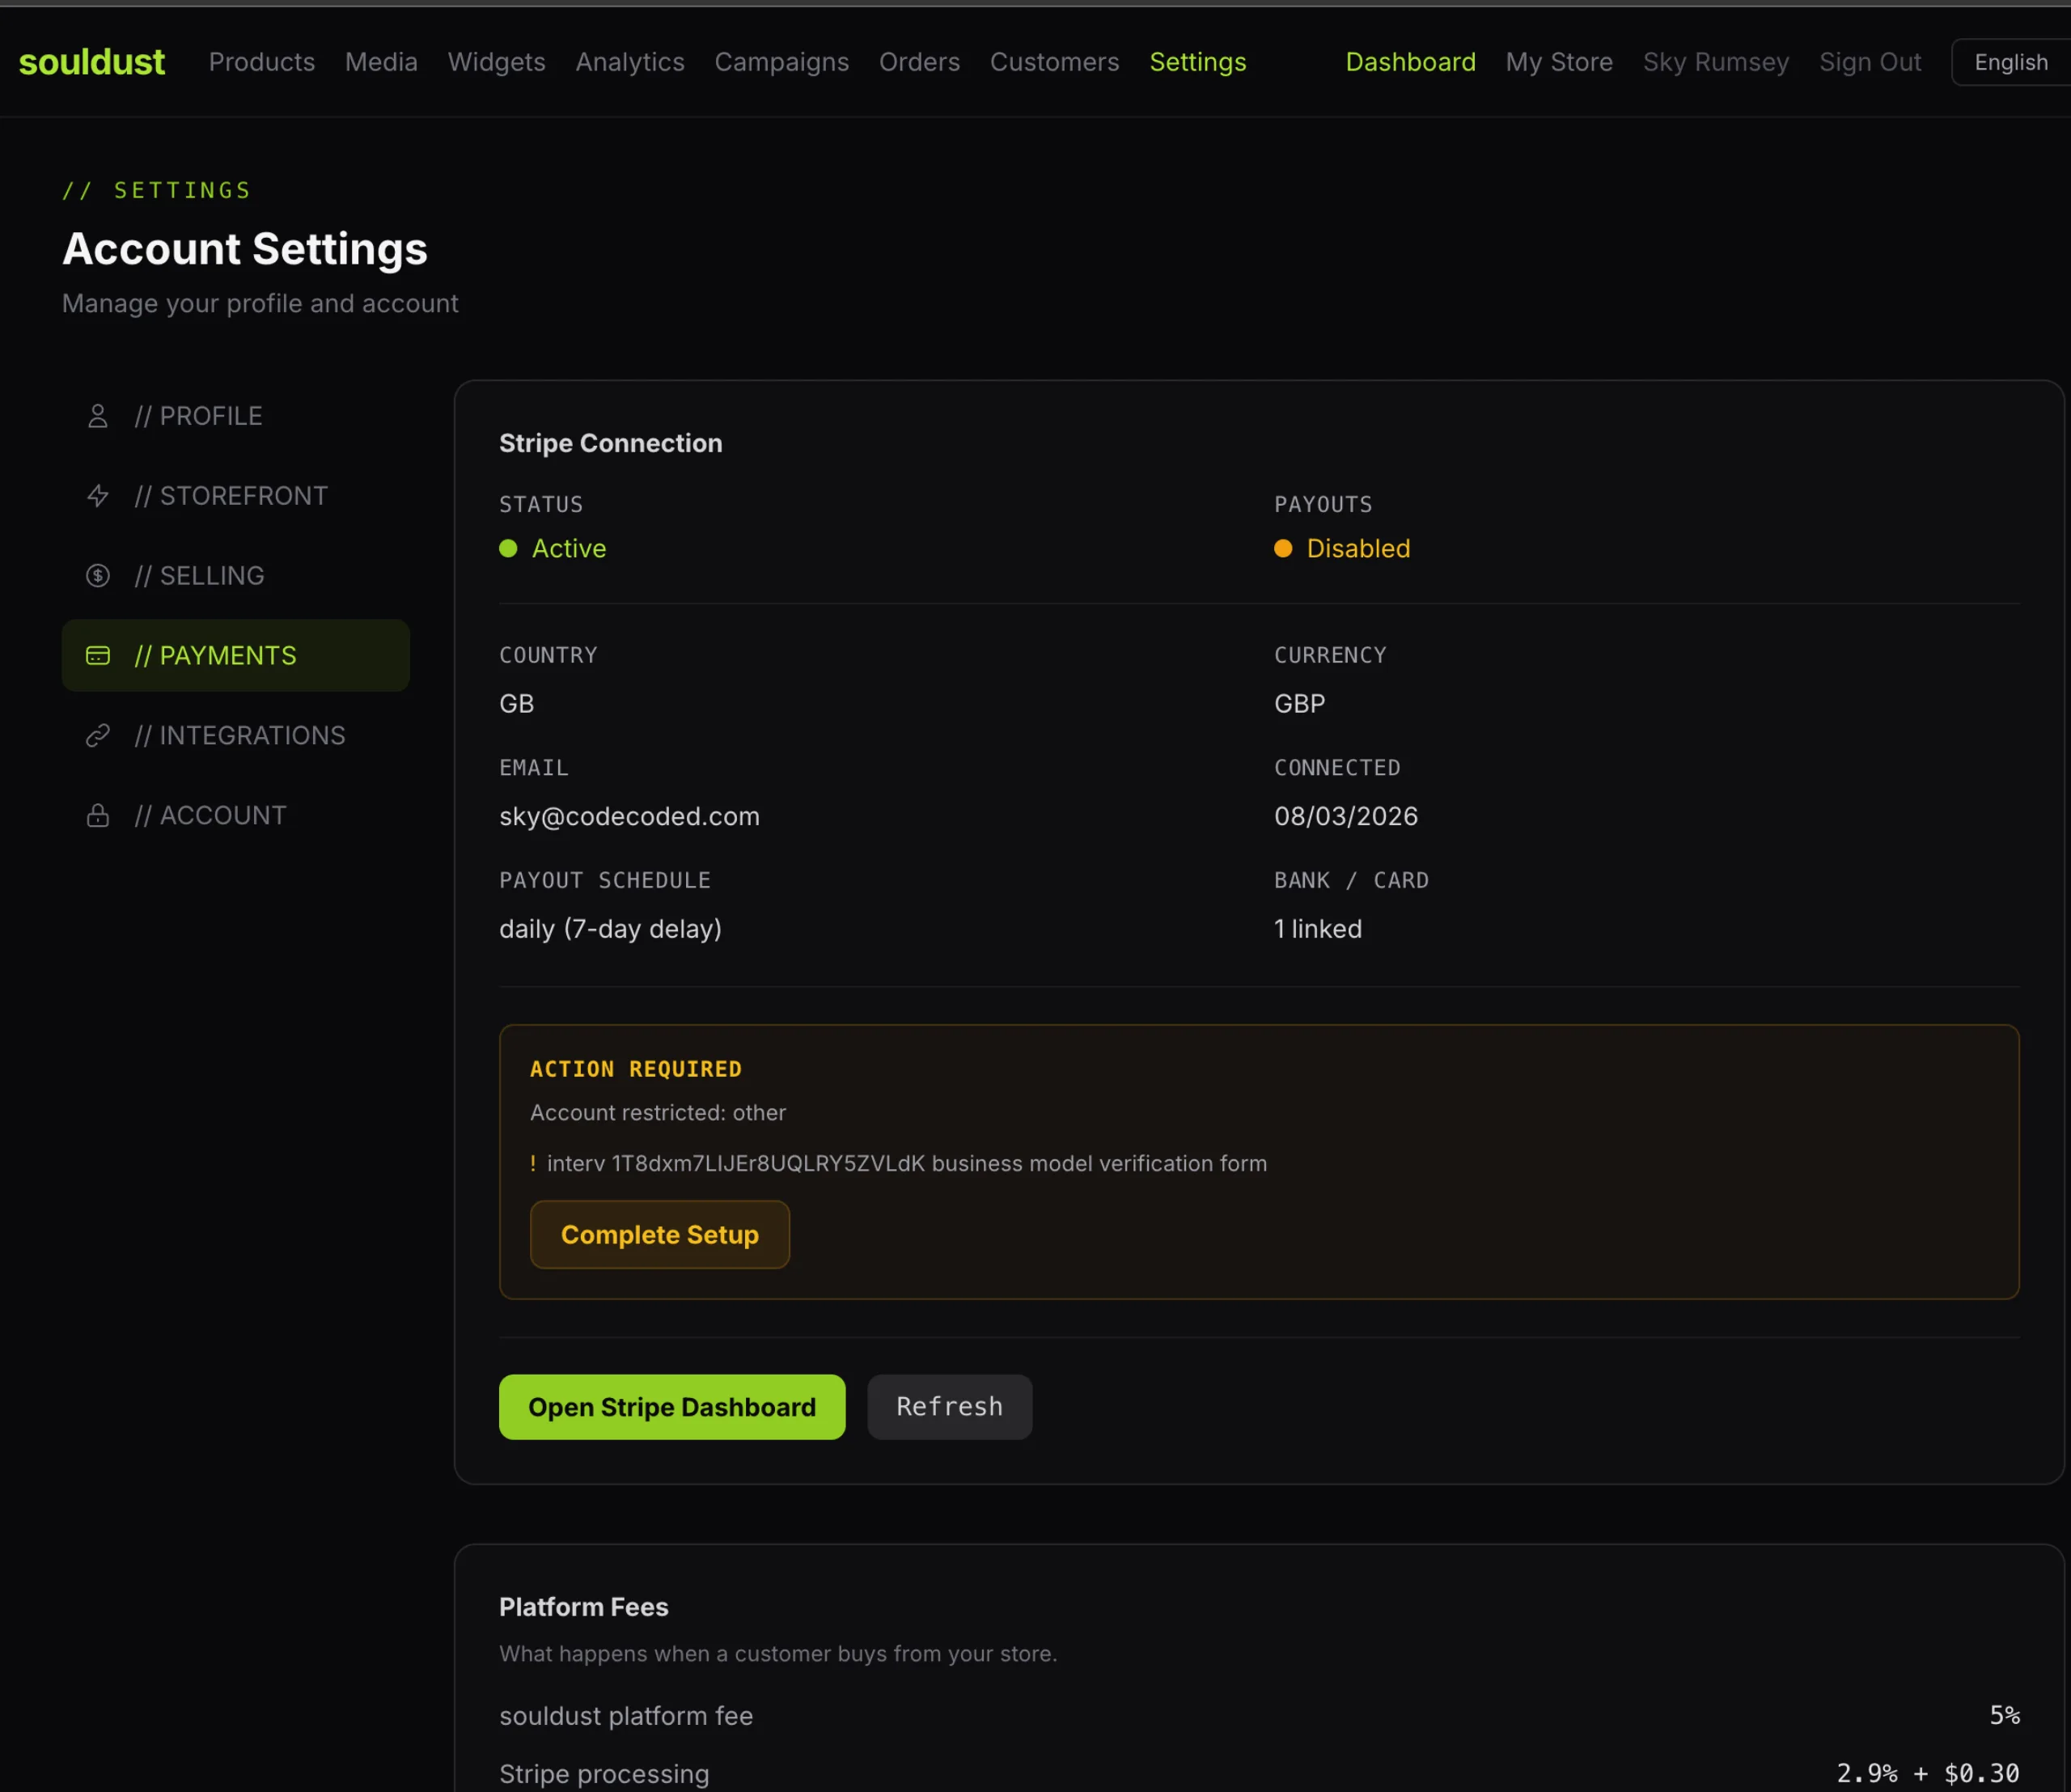Refresh the Stripe connection status
This screenshot has width=2071, height=1792.
(x=949, y=1406)
